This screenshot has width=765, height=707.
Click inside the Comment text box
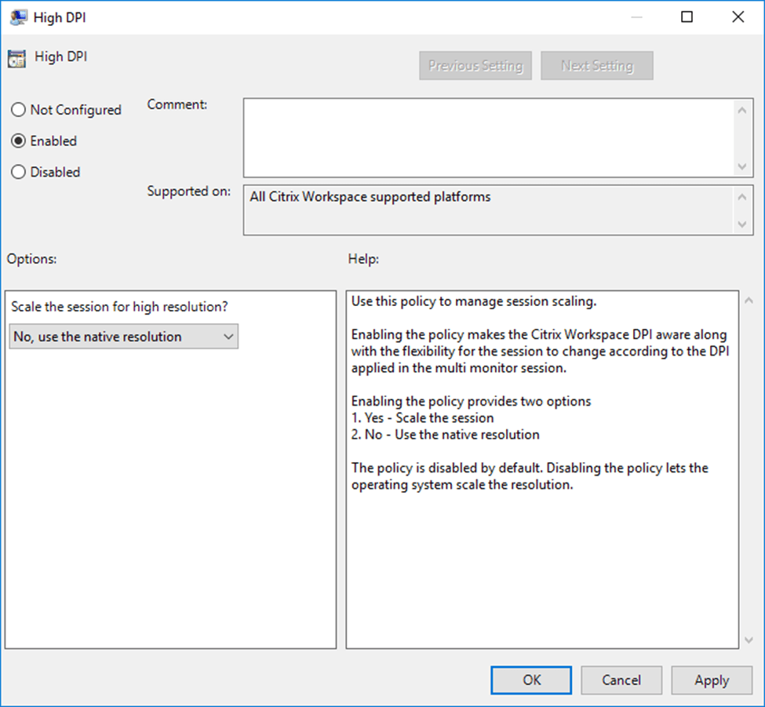(490, 137)
